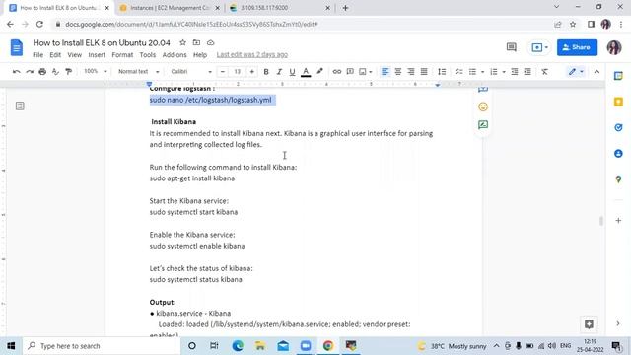The width and height of the screenshot is (631, 355).
Task: Open the Format menu
Action: point(122,55)
